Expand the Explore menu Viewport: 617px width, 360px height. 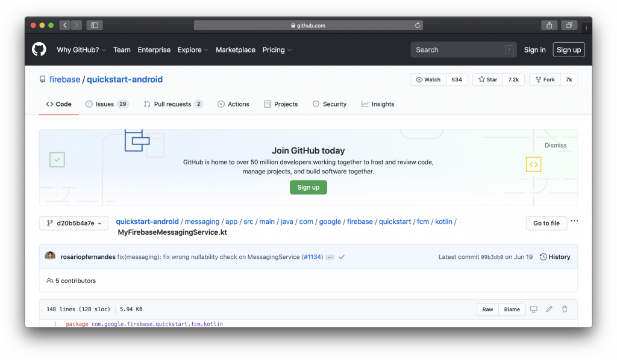coord(193,50)
